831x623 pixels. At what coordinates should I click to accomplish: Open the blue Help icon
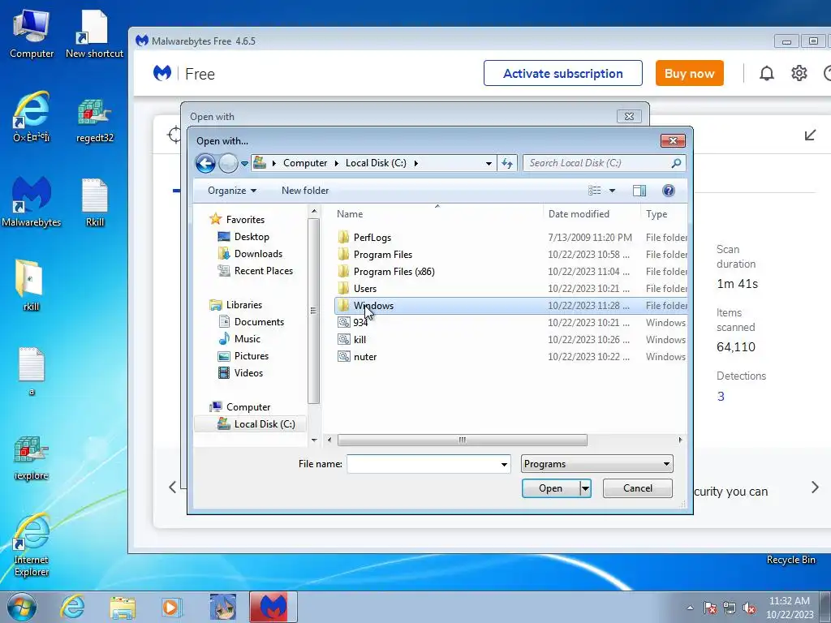click(x=669, y=191)
